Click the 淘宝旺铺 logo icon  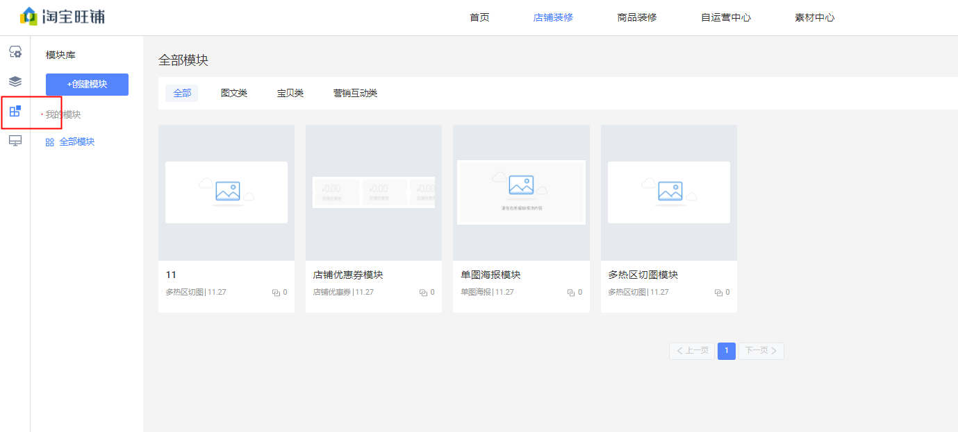tap(28, 17)
